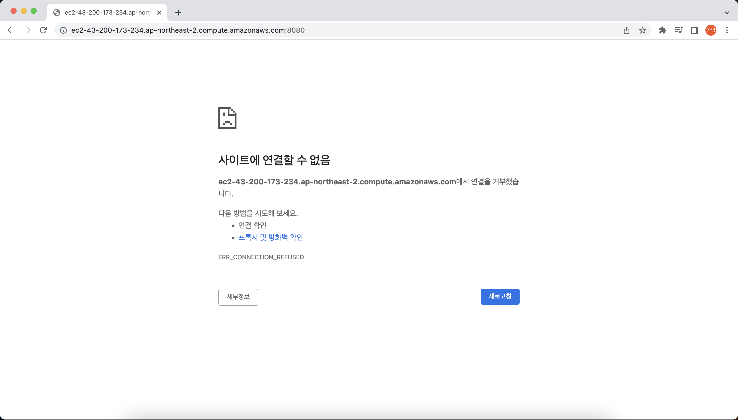Open the 창범 profile avatar

tap(711, 30)
